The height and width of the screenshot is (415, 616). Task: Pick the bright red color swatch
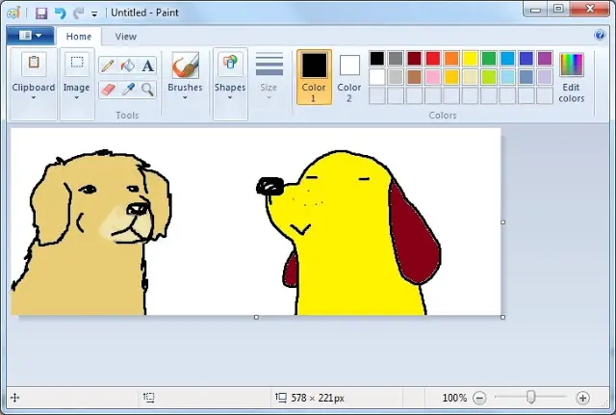tap(433, 59)
